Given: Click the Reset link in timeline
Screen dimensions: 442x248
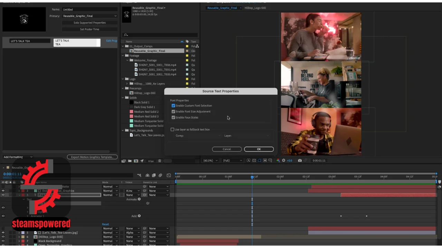Looking at the screenshot, I should tap(105, 224).
